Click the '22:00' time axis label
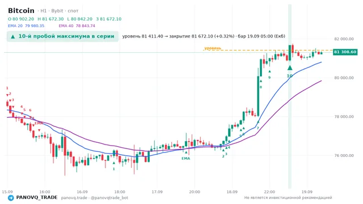This screenshot has width=363, height=204. coord(269,192)
